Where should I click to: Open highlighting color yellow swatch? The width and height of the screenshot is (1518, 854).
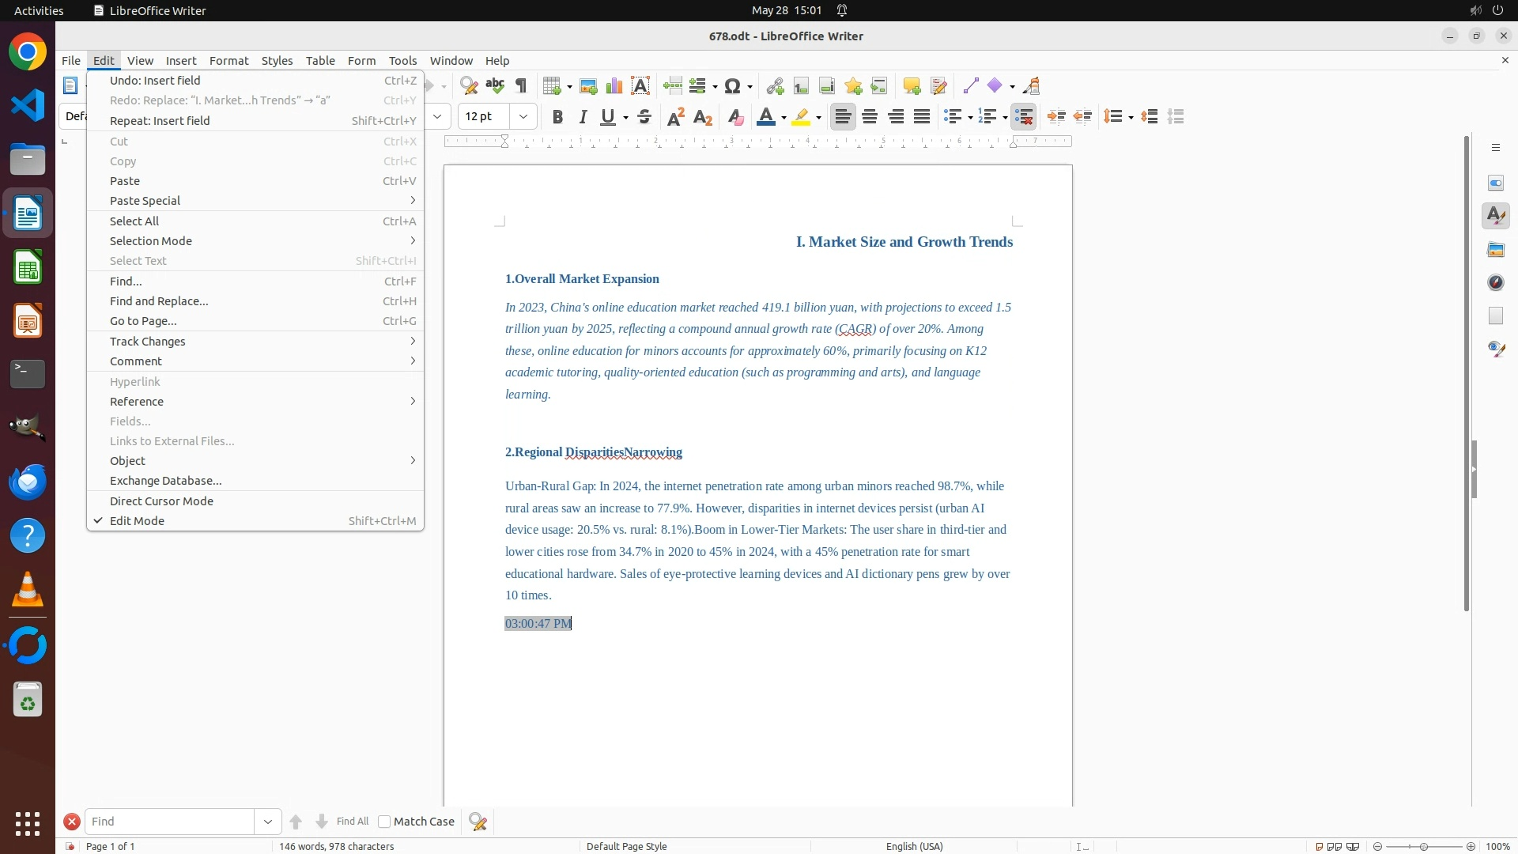801,117
